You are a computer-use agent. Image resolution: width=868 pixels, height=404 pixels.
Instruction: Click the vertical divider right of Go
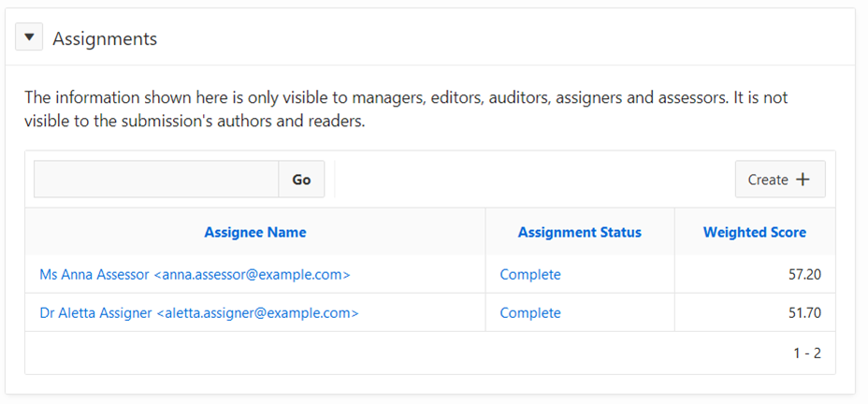pos(334,180)
